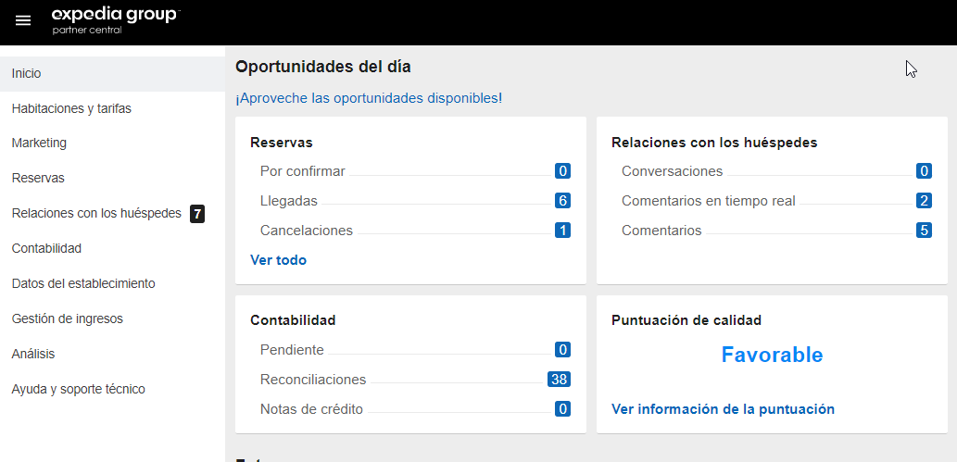The image size is (957, 462).
Task: Click the Expedia Group Partner Central logo
Action: [x=115, y=19]
